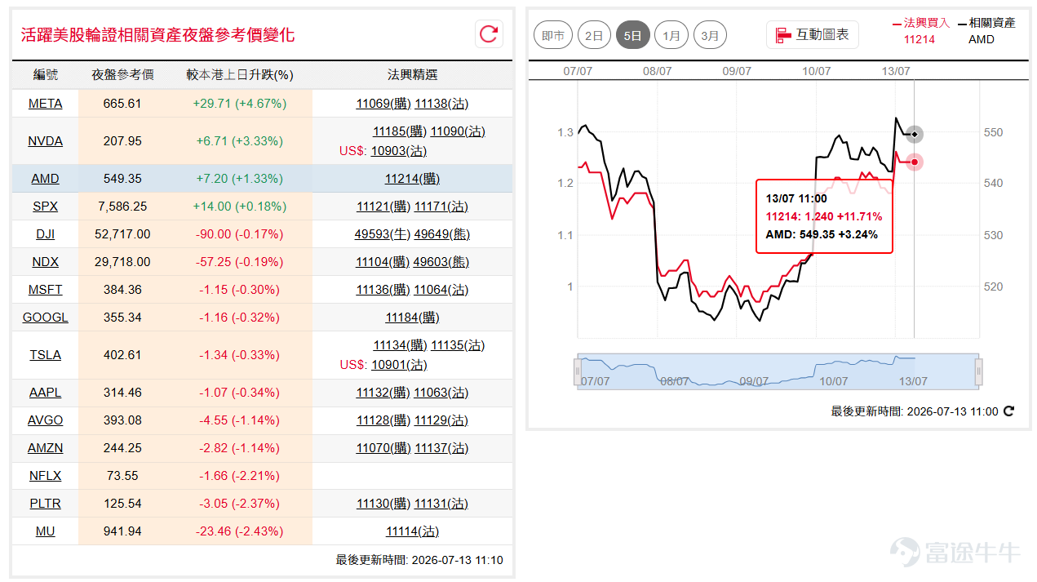Viewport: 1037px width, 582px height.
Task: Click the chart navigator overview area
Action: click(778, 371)
